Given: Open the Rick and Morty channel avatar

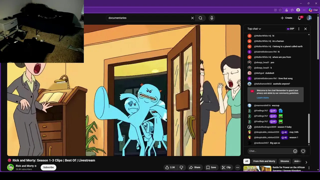Looking at the screenshot, I should coord(10,167).
